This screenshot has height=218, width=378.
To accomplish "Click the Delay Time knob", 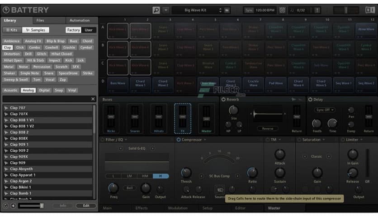I will click(x=332, y=123).
